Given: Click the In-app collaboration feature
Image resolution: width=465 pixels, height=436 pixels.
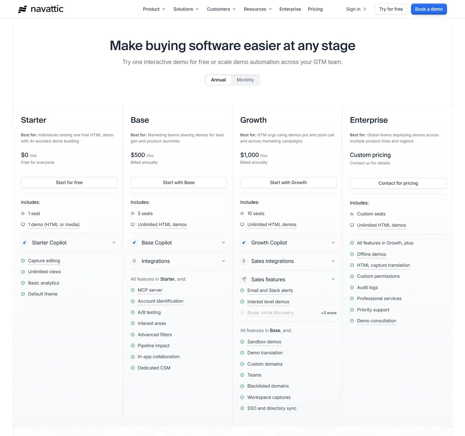Looking at the screenshot, I should coord(159,357).
